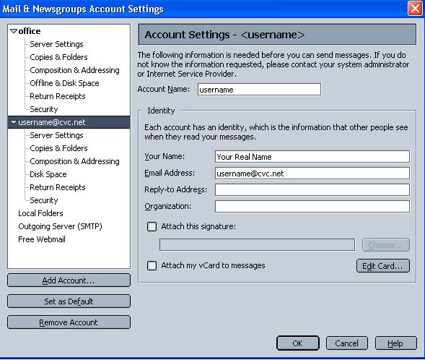Viewport: 425px width, 360px height.
Task: Open Server Settings under office
Action: [x=56, y=44]
